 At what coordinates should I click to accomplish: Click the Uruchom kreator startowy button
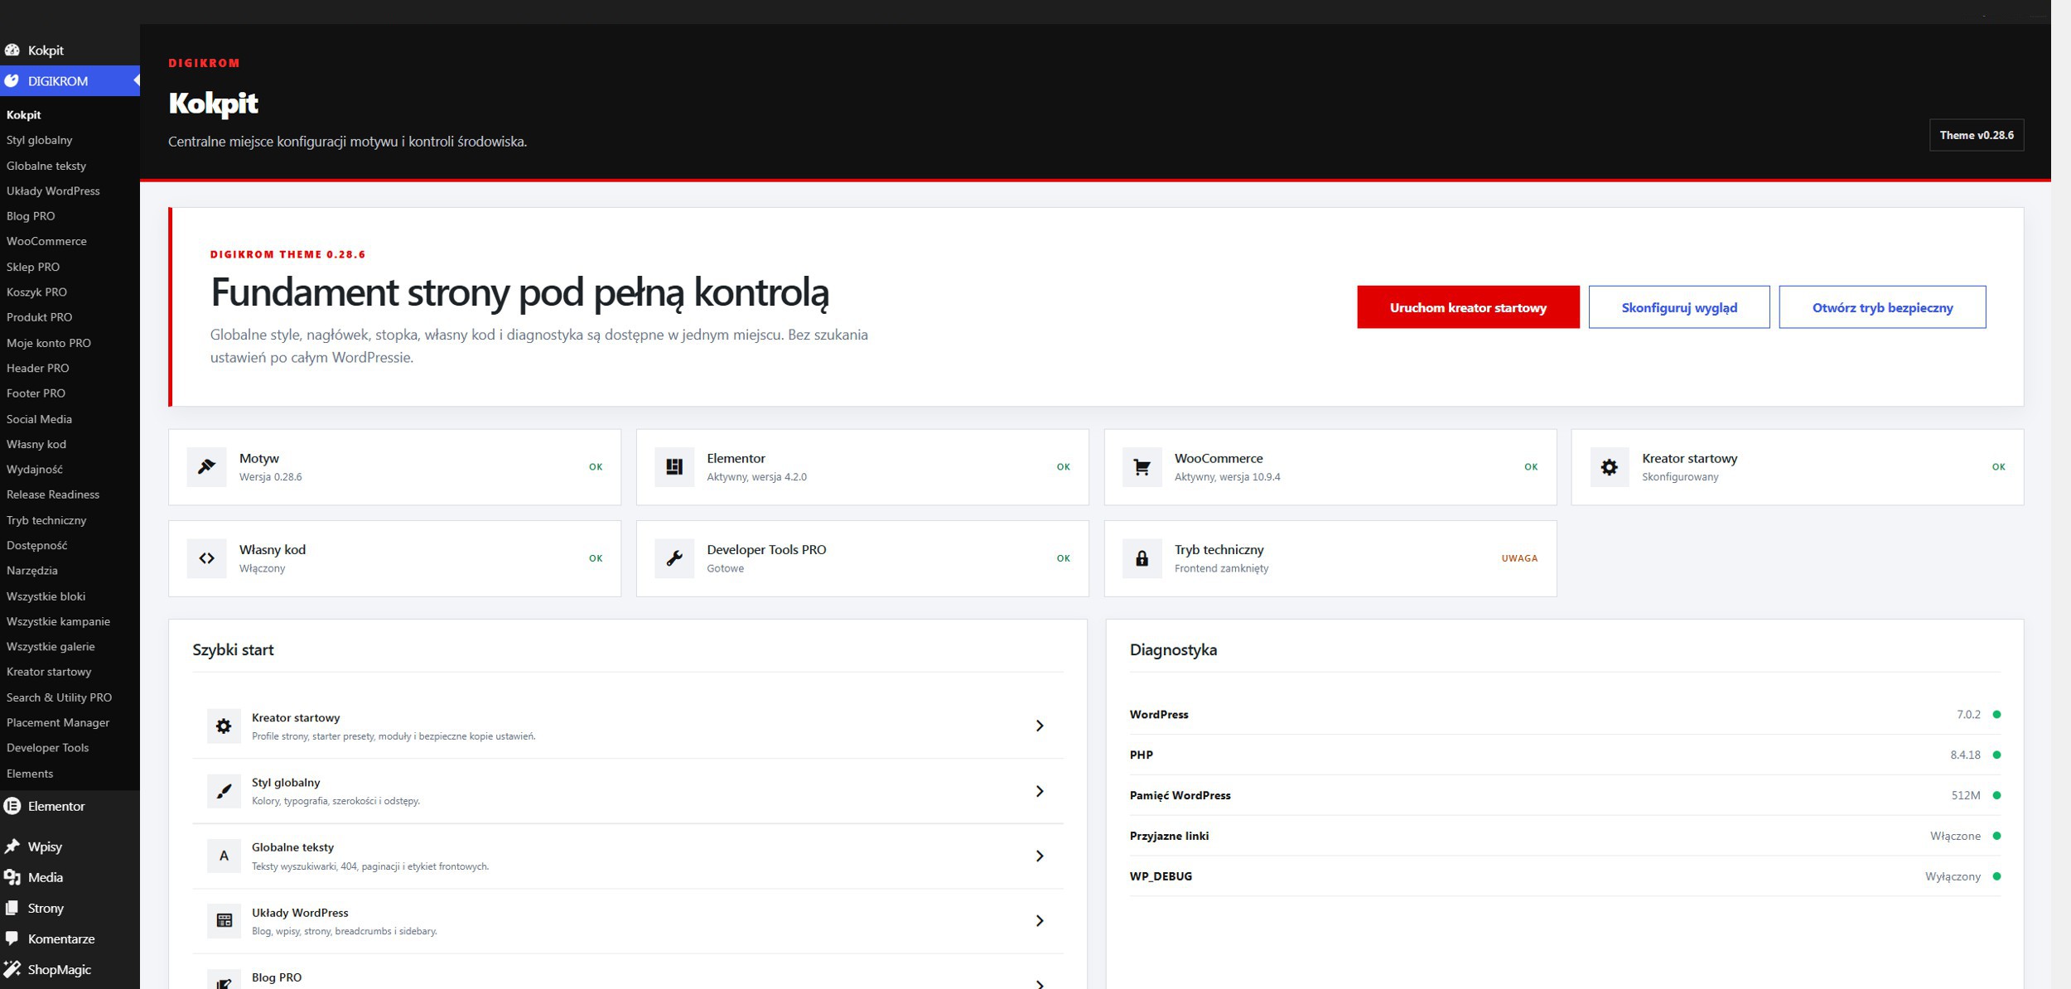[1468, 307]
